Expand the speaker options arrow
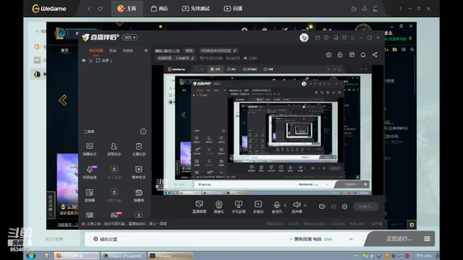Viewport: 463px width, 260px height. [x=305, y=205]
